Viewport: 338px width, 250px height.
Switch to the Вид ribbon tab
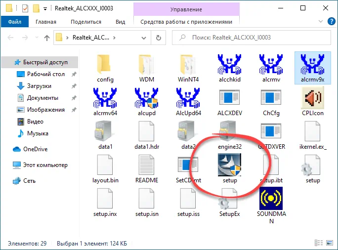(x=120, y=22)
